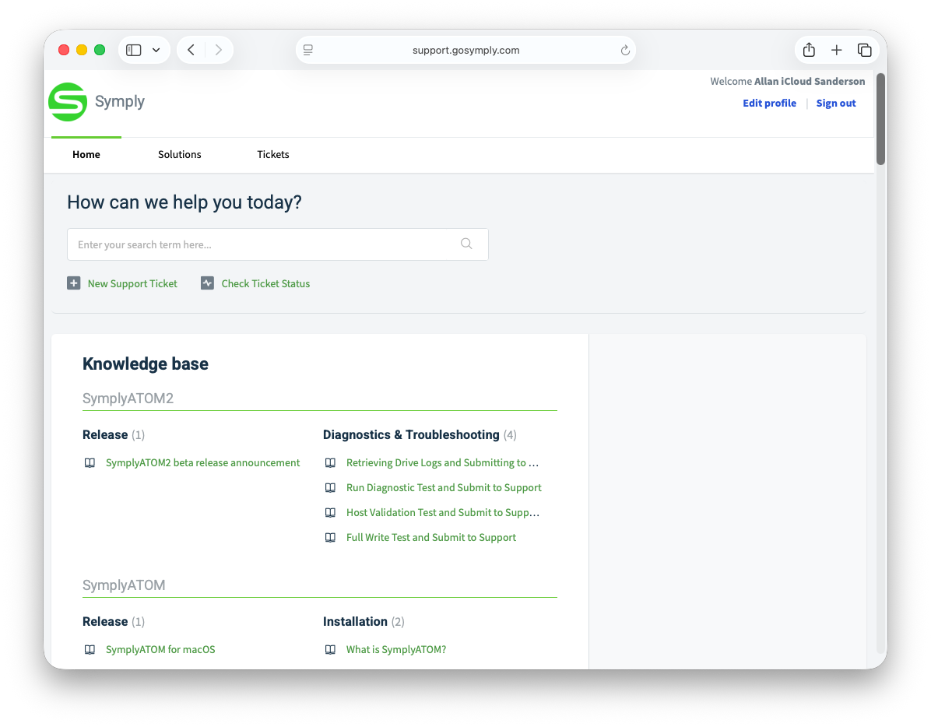Screen dimensions: 931x727
Task: Open the Diagnostics & Troubleshooting folder heading
Action: [411, 435]
